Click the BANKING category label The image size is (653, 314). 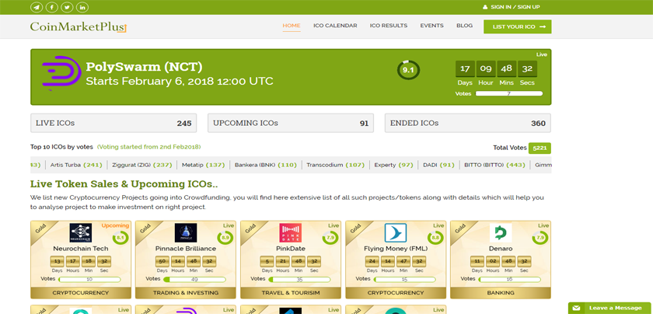501,293
